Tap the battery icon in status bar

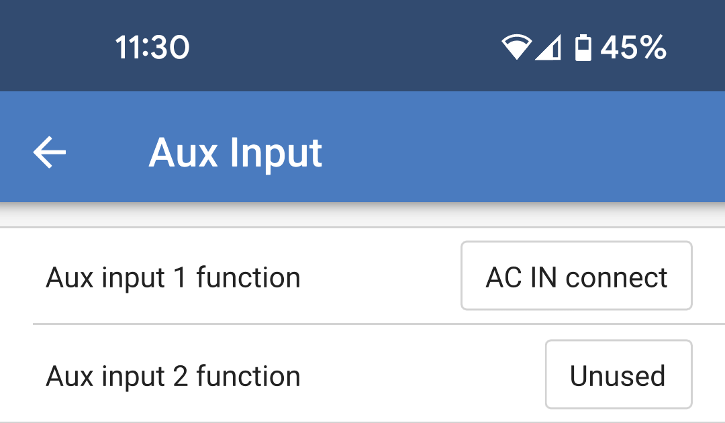coord(583,48)
